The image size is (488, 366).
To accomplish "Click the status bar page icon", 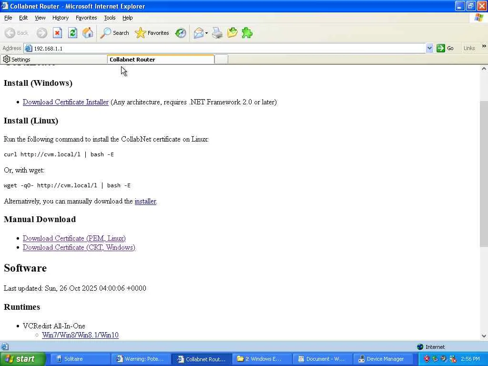I will (x=5, y=346).
